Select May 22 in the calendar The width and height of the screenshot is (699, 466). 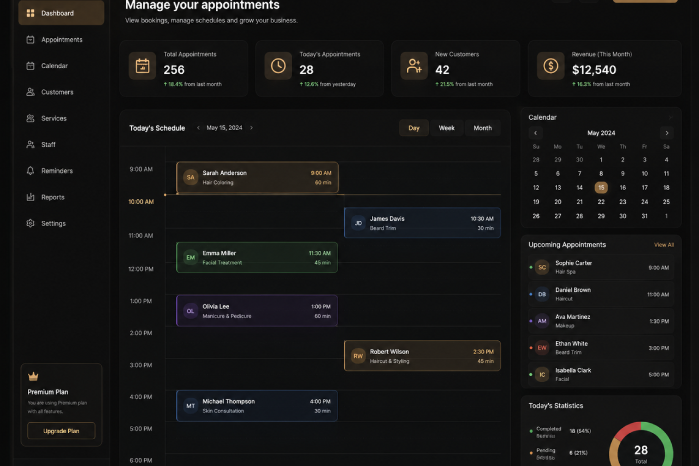click(601, 202)
